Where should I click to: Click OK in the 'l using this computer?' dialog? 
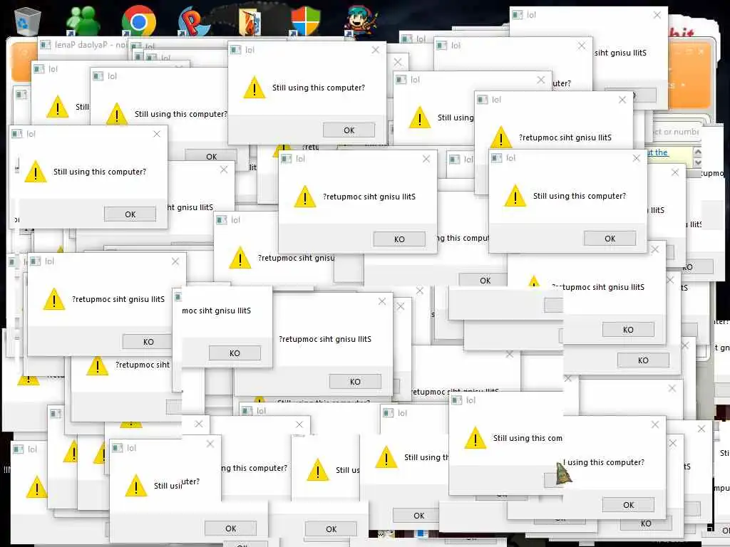point(628,505)
